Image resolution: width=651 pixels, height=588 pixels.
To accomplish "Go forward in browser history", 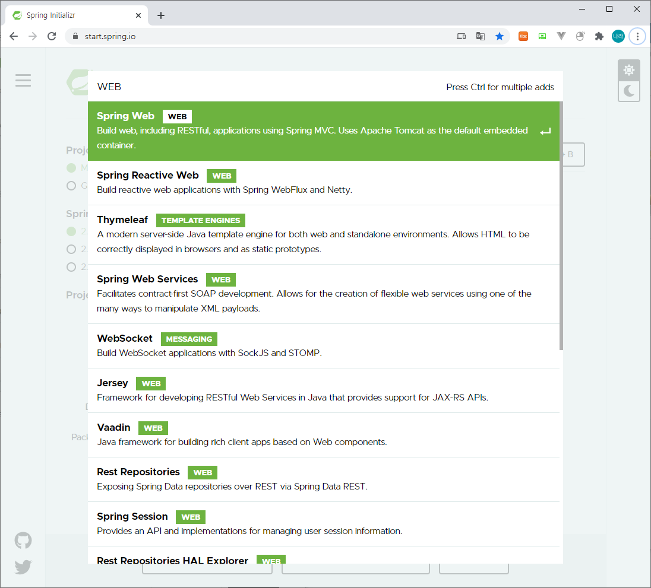I will tap(33, 37).
